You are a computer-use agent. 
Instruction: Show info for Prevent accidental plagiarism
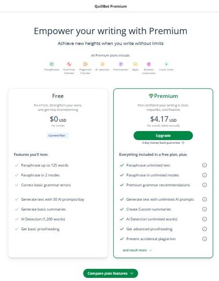[x=205, y=239]
